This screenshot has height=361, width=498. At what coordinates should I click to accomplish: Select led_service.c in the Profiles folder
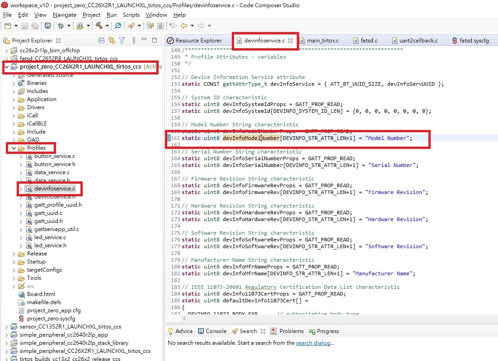50,237
